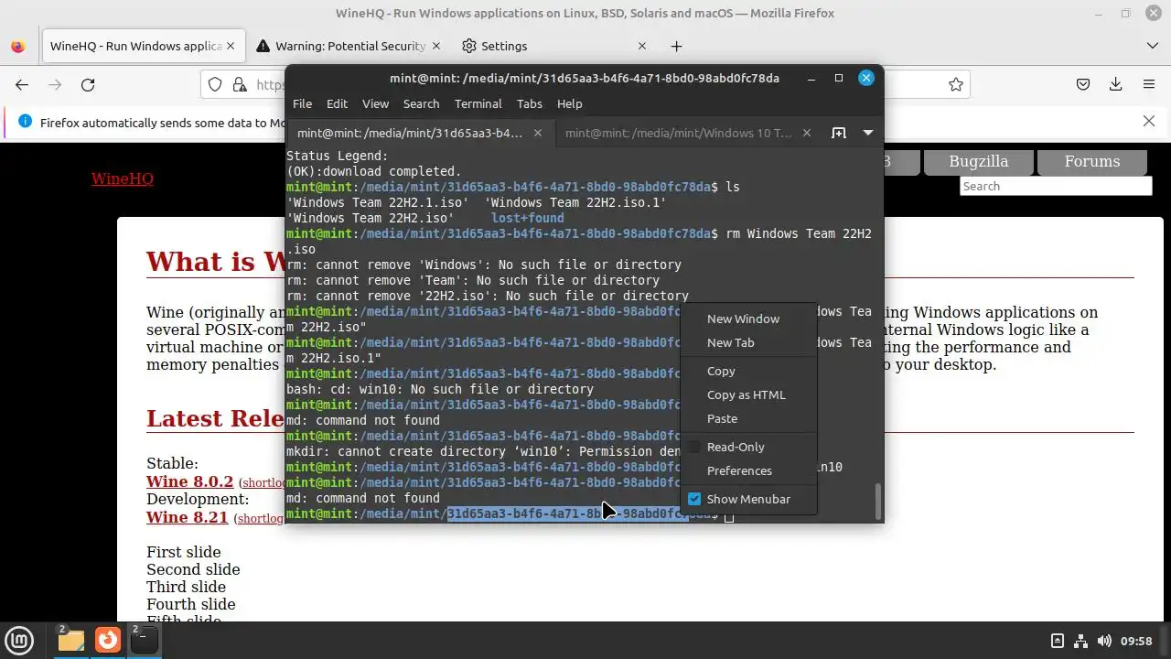The height and width of the screenshot is (659, 1171).
Task: Open the terminal Tabs menu
Action: (529, 103)
